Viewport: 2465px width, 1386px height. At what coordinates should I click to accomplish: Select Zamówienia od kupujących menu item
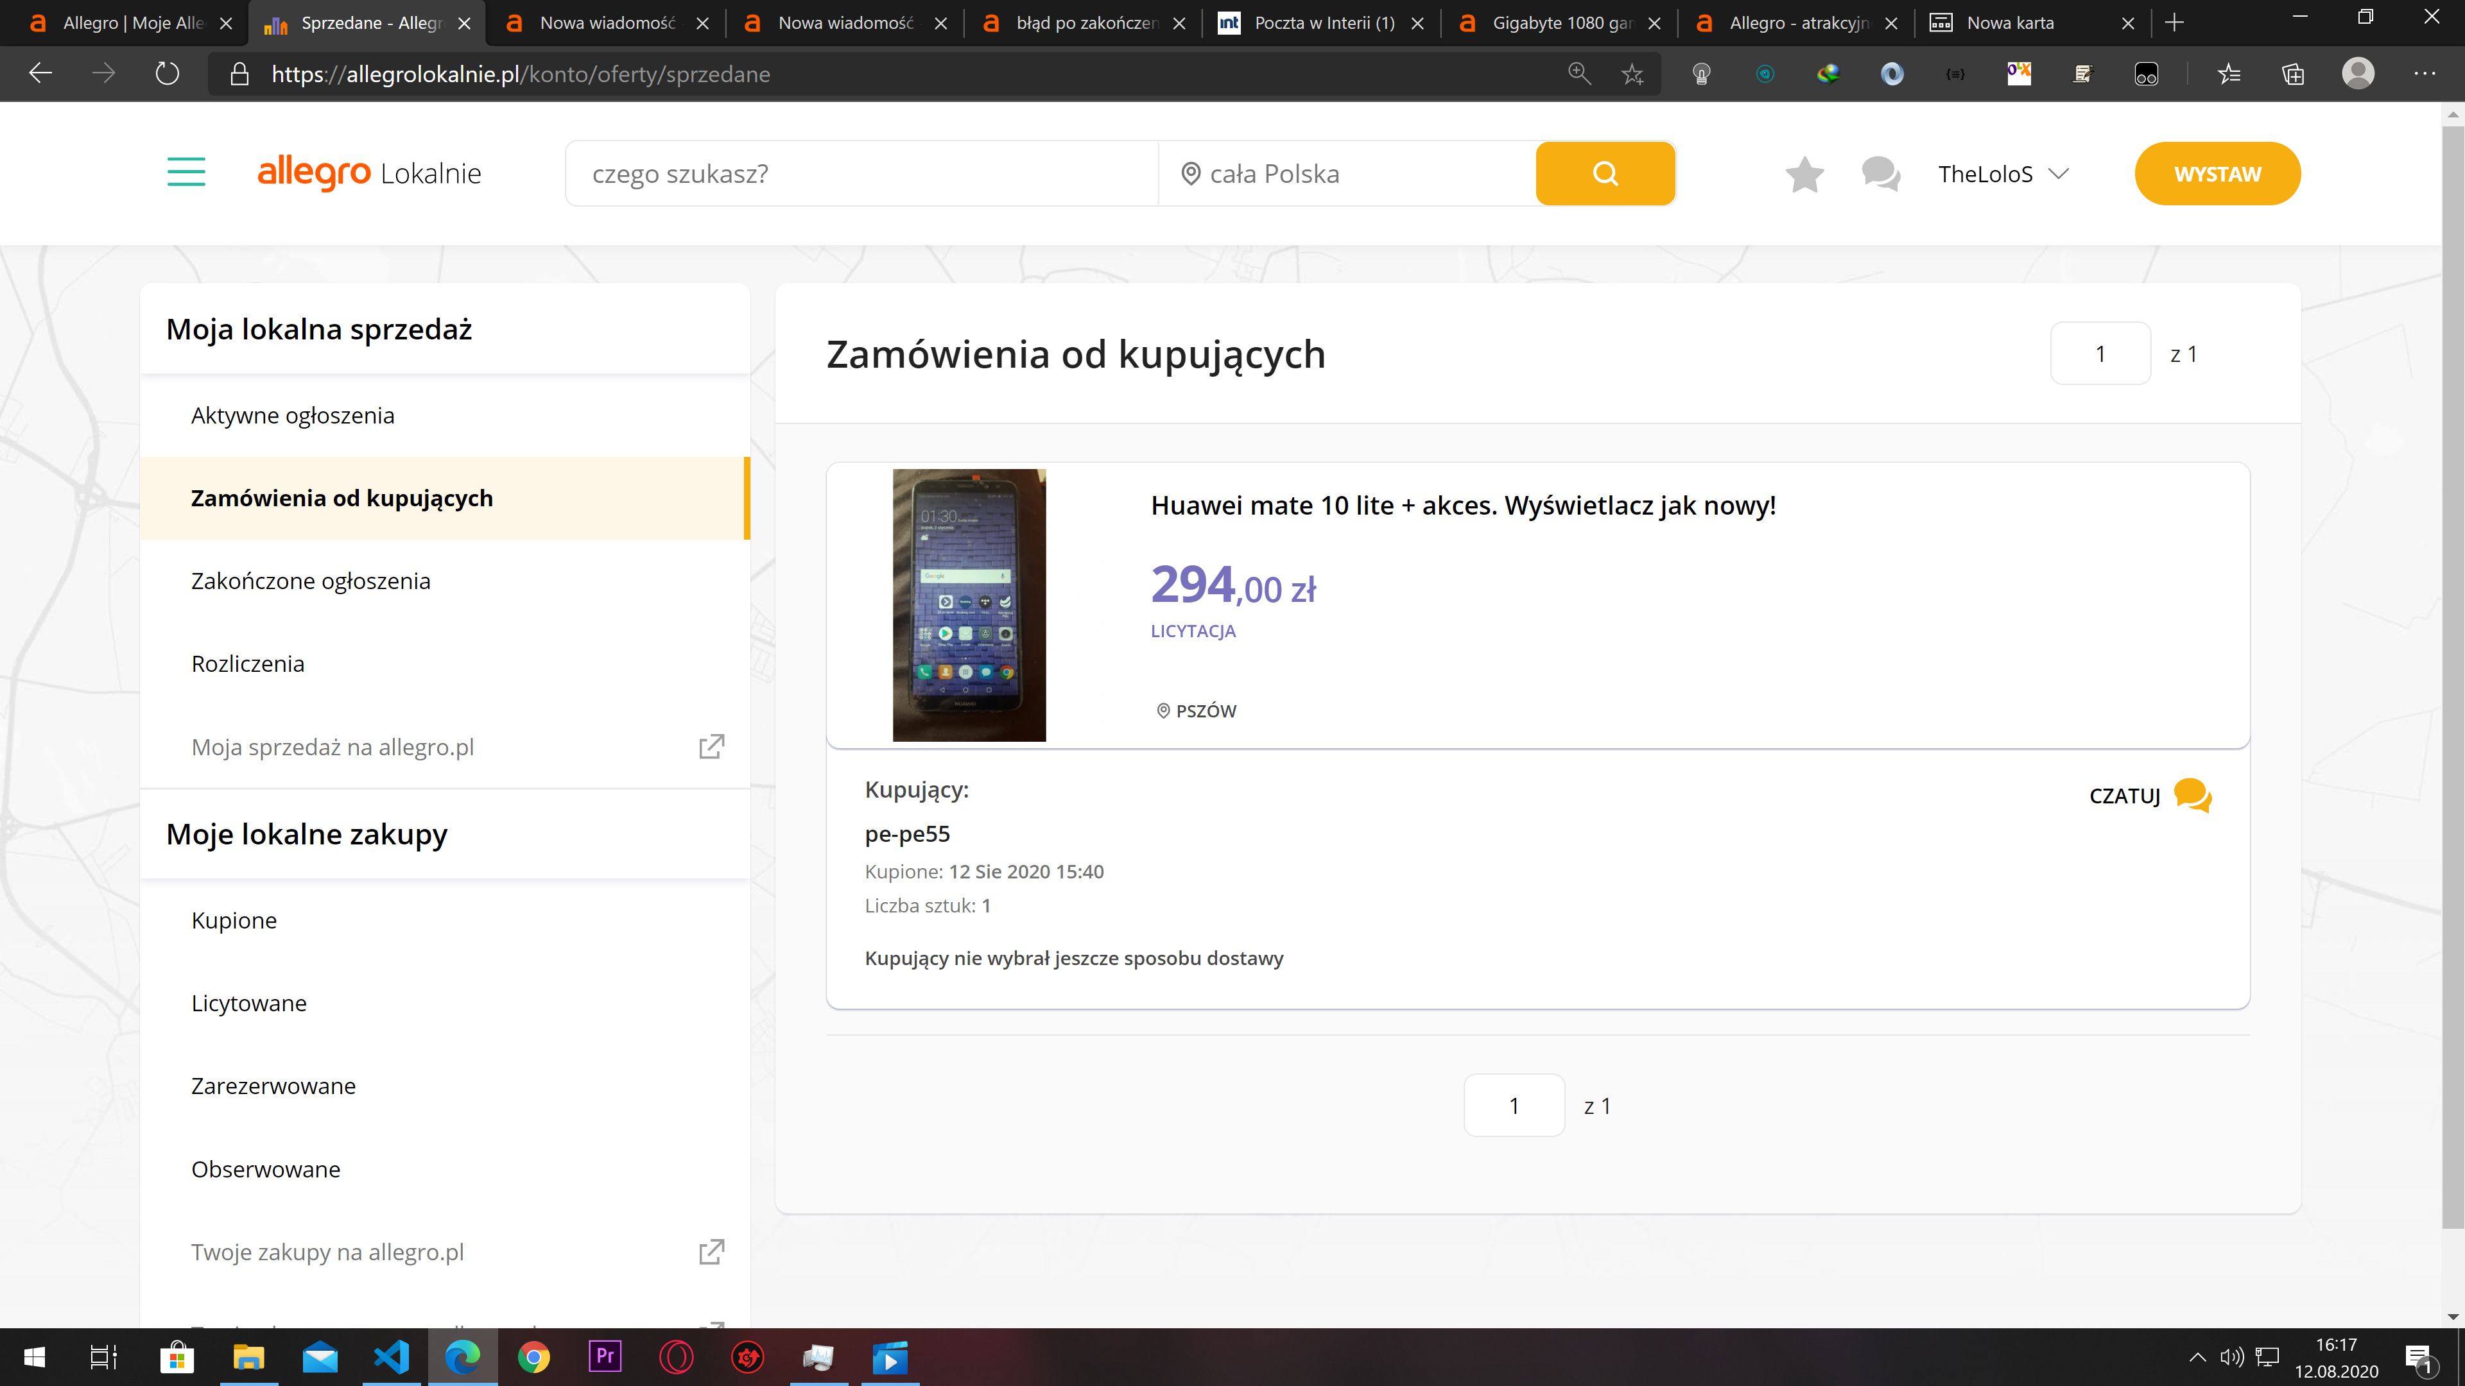point(445,499)
